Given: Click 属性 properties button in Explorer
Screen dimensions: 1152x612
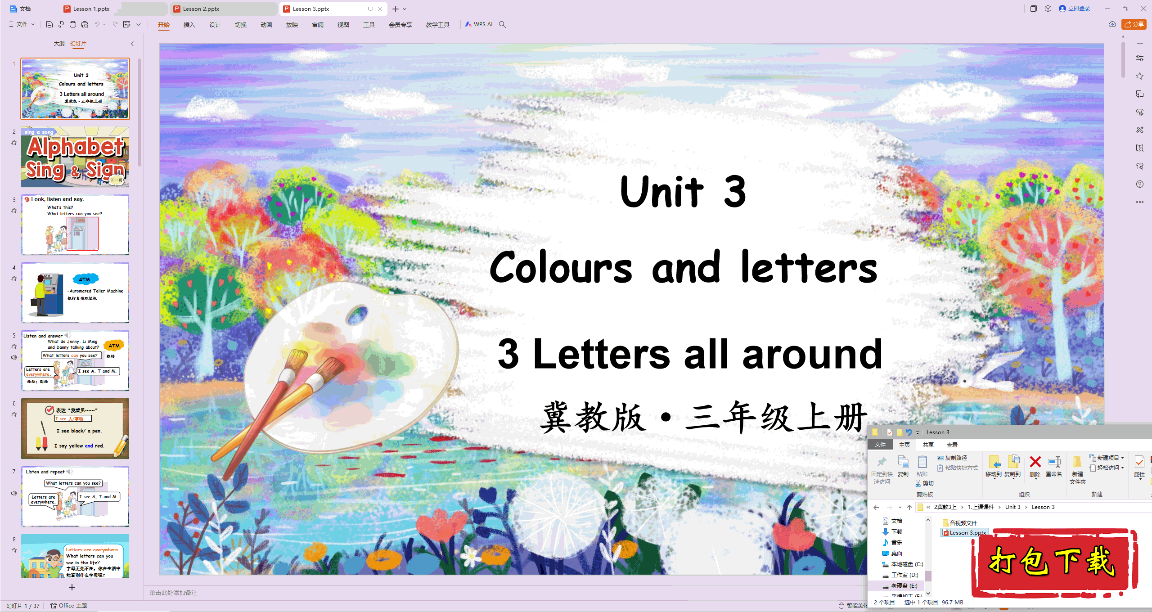Looking at the screenshot, I should tap(1139, 466).
